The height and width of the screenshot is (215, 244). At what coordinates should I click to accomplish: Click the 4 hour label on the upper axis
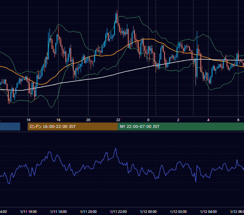208,120
